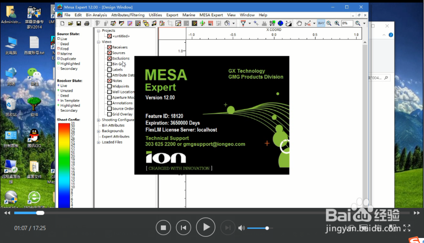This screenshot has height=243, width=424.
Task: Click the zoom in magnifier icon
Action: pyautogui.click(x=337, y=23)
